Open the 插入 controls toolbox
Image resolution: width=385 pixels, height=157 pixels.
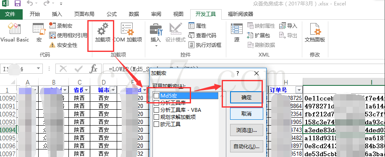point(156,35)
